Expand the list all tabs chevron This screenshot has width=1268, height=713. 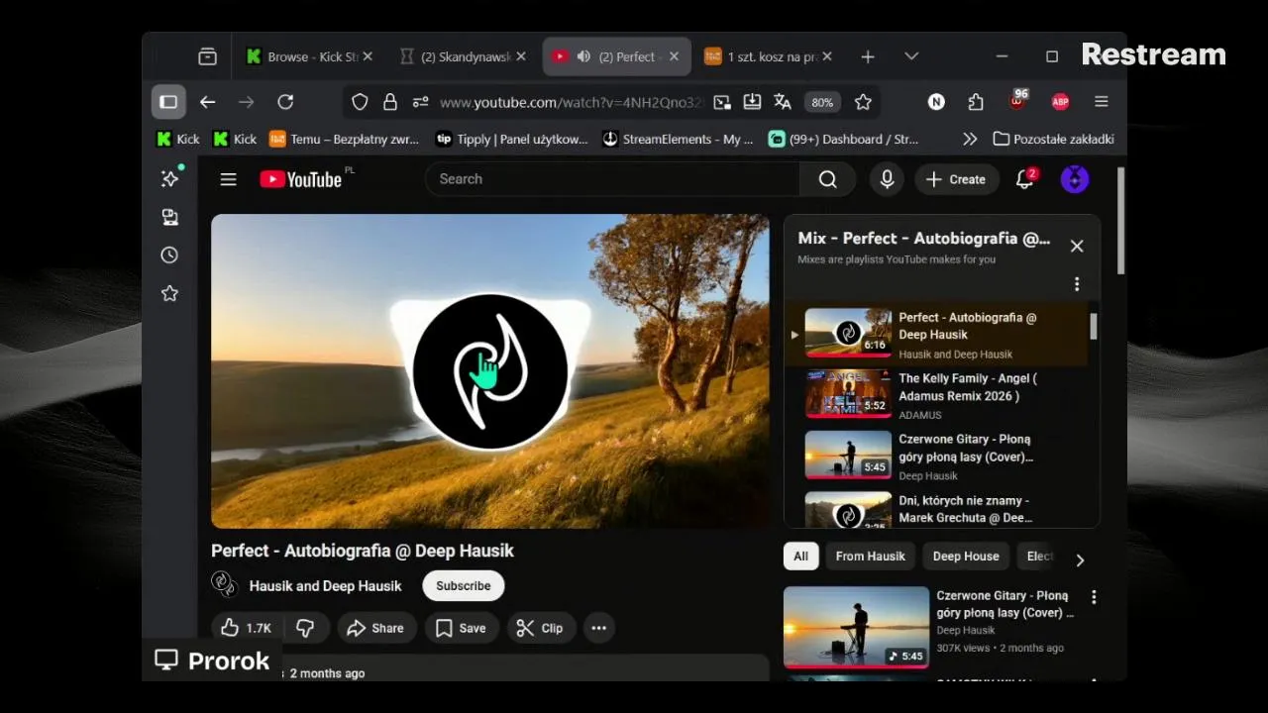tap(911, 56)
